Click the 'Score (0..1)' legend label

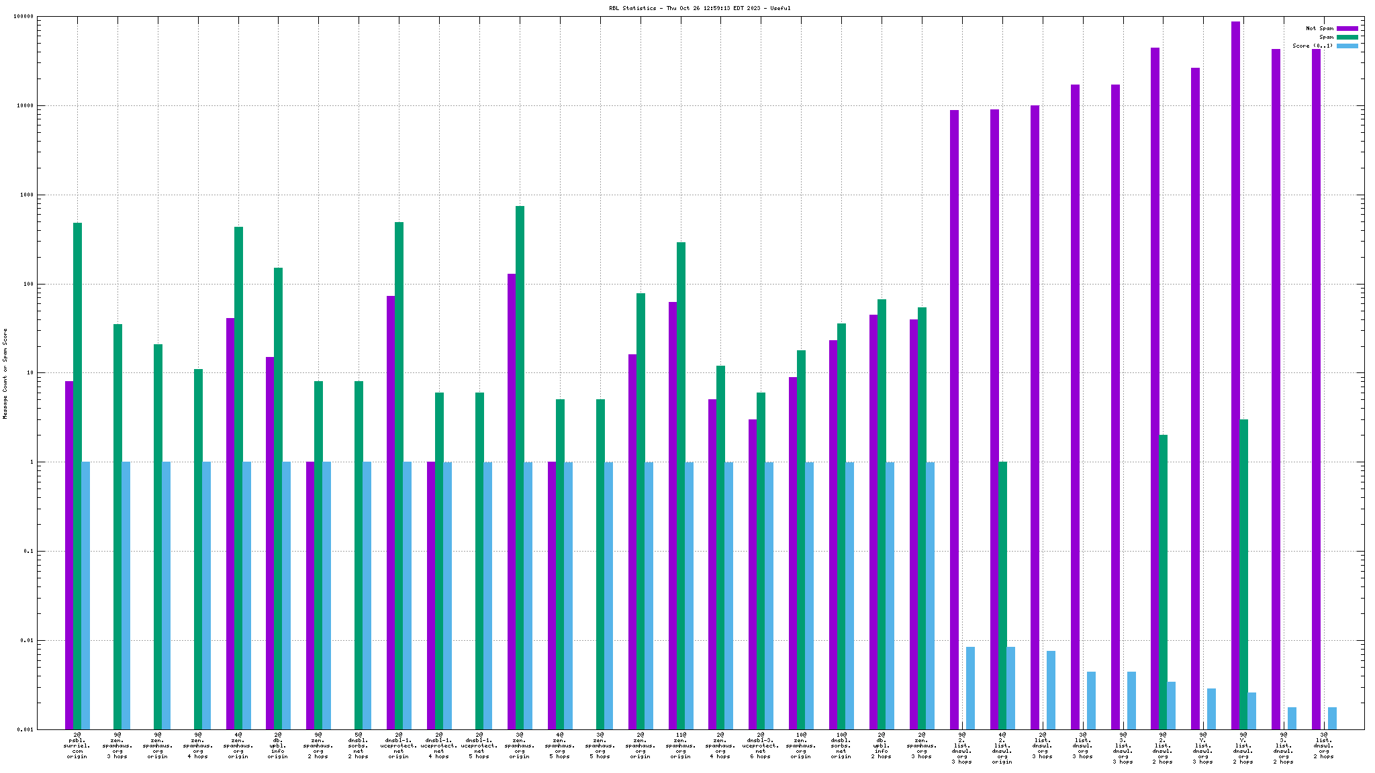click(x=1313, y=46)
